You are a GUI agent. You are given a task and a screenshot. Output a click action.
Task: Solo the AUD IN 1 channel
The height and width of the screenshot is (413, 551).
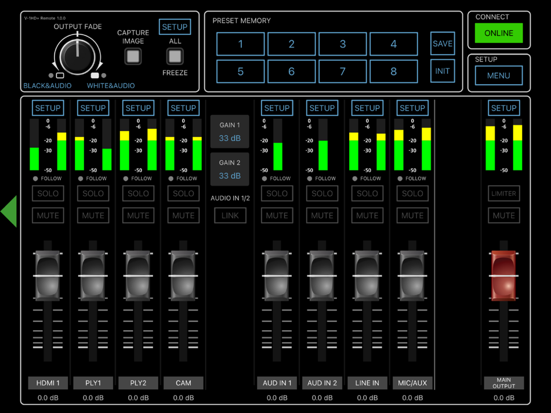(x=277, y=193)
